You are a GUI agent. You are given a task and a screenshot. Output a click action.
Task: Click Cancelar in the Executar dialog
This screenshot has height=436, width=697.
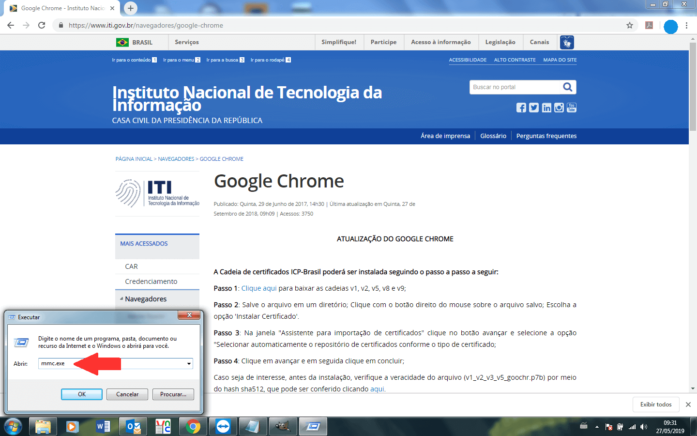(127, 394)
